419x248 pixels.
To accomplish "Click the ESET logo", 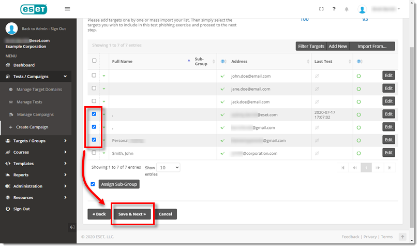I will (33, 9).
